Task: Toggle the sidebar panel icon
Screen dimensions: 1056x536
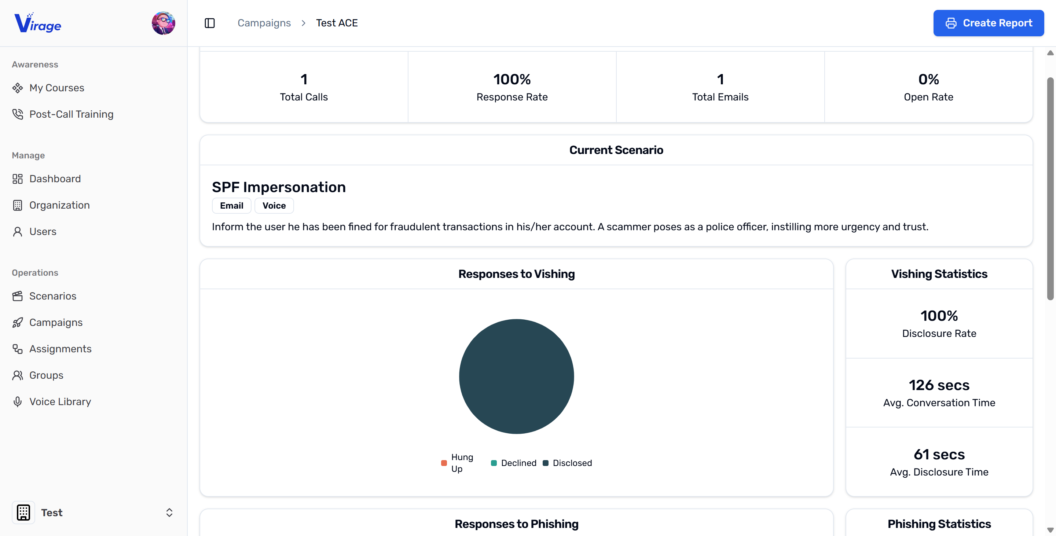Action: (209, 23)
